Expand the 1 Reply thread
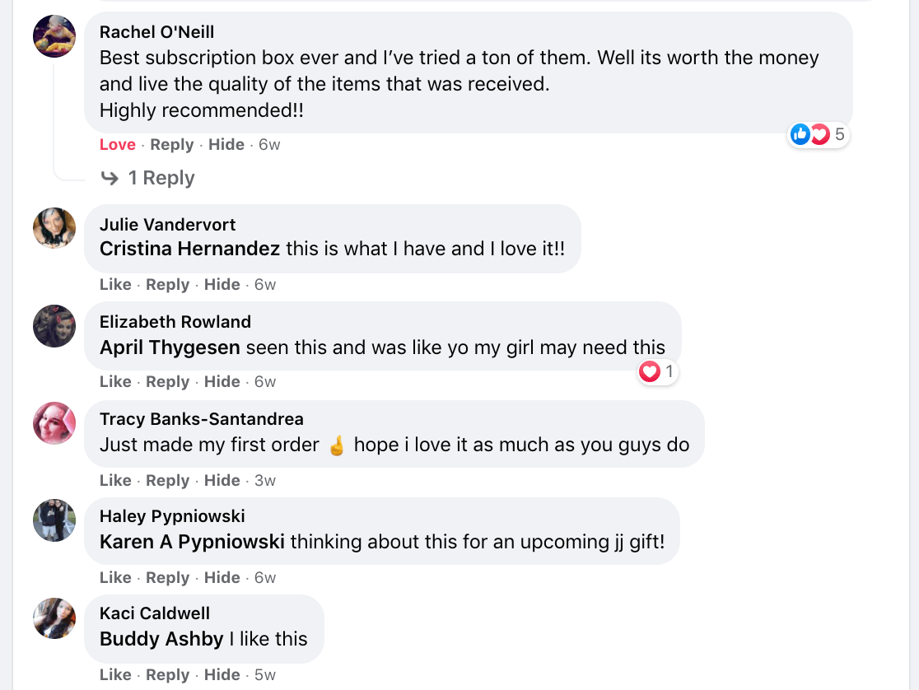The width and height of the screenshot is (919, 690). point(161,178)
